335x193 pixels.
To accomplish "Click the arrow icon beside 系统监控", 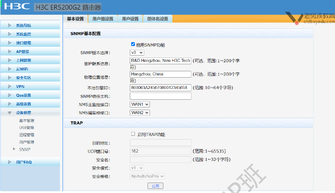I will (x=9, y=34).
